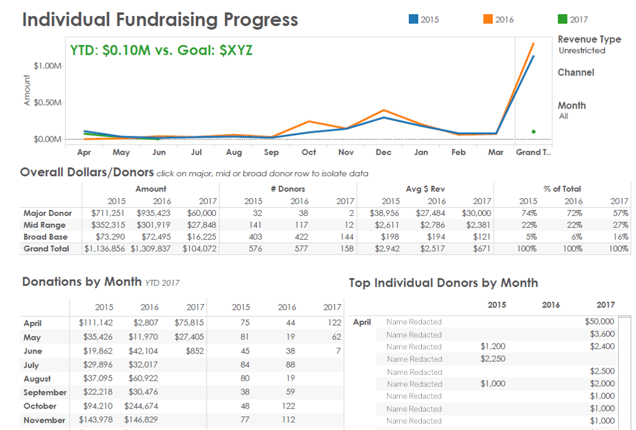
Task: Click the green 2017 legend swatch
Action: [563, 19]
